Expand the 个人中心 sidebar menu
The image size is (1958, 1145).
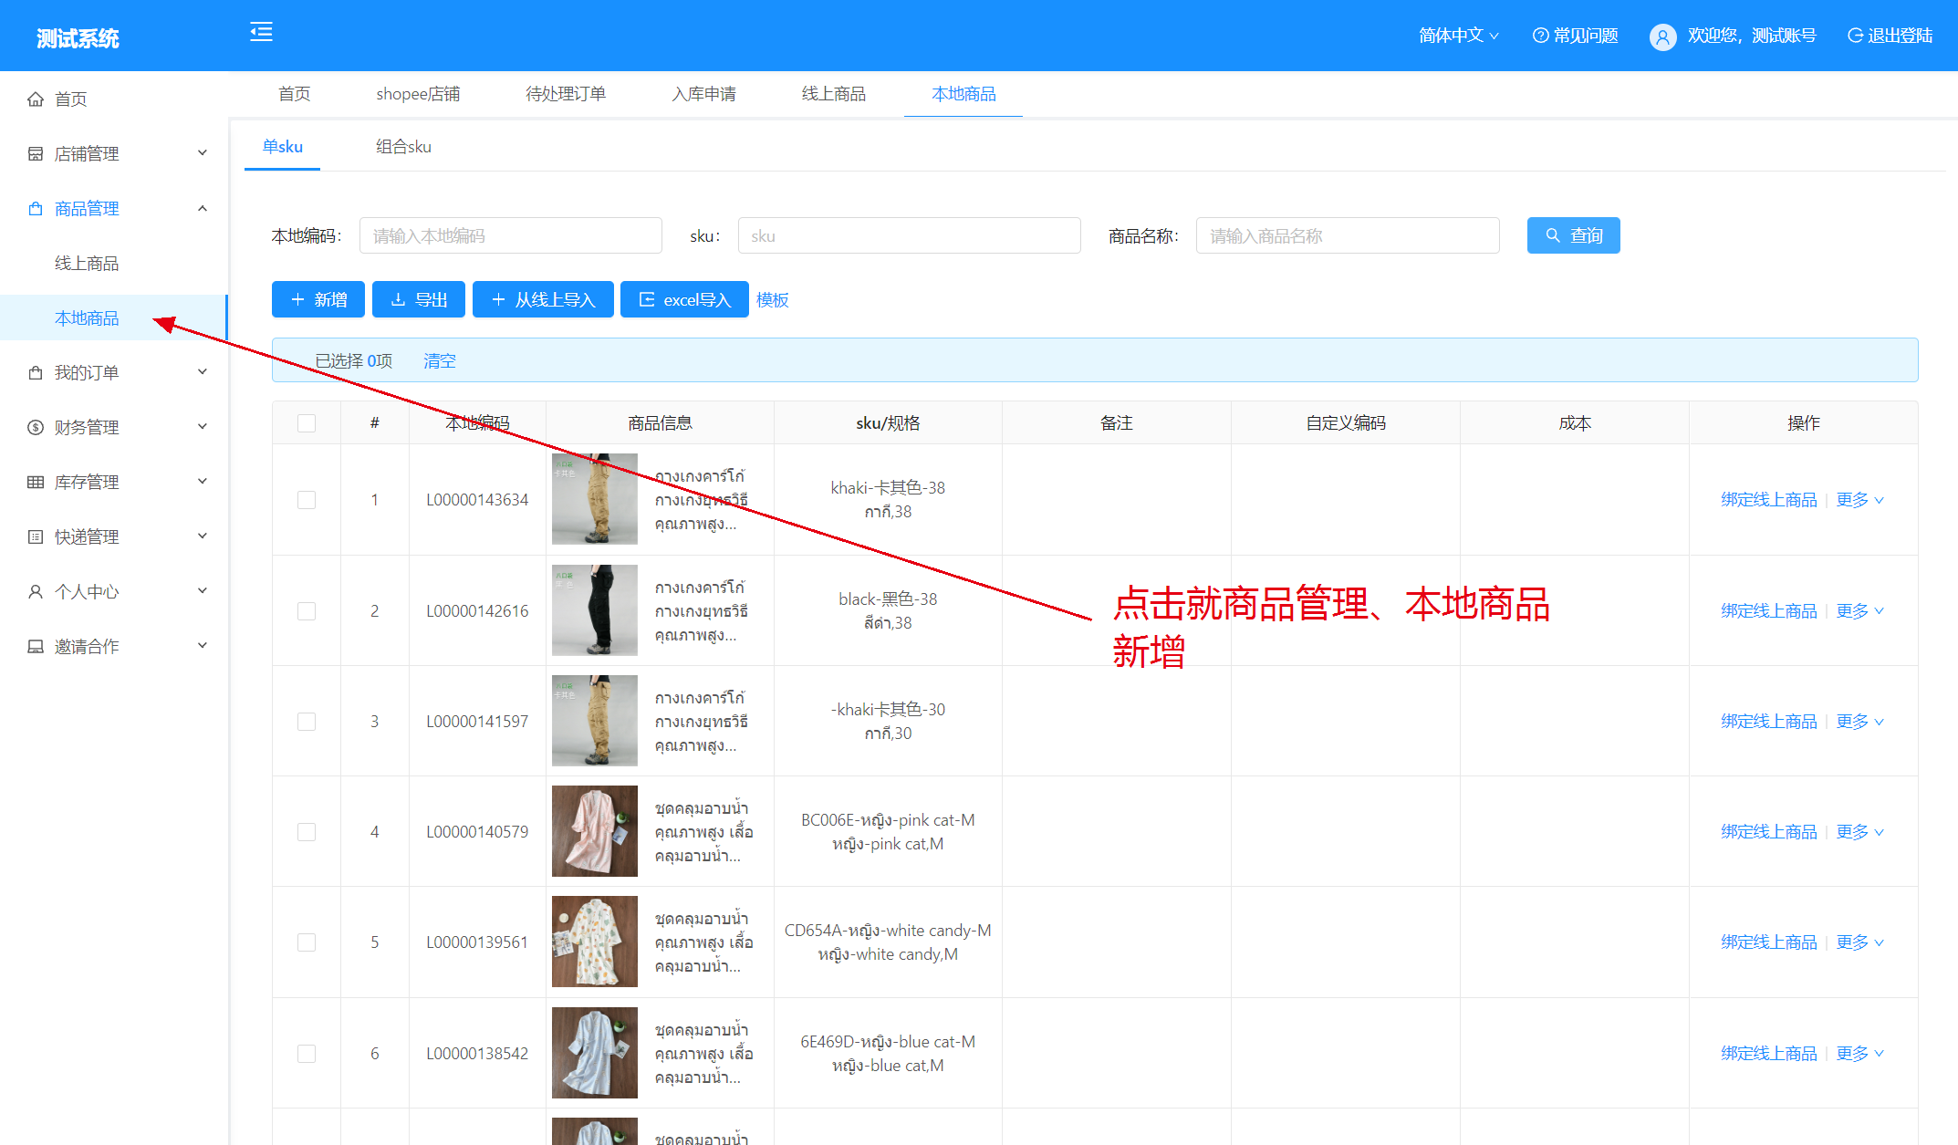click(203, 591)
